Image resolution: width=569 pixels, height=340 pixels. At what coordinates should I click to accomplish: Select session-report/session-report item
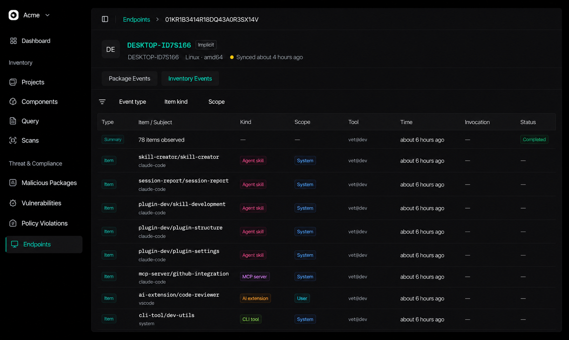tap(183, 180)
